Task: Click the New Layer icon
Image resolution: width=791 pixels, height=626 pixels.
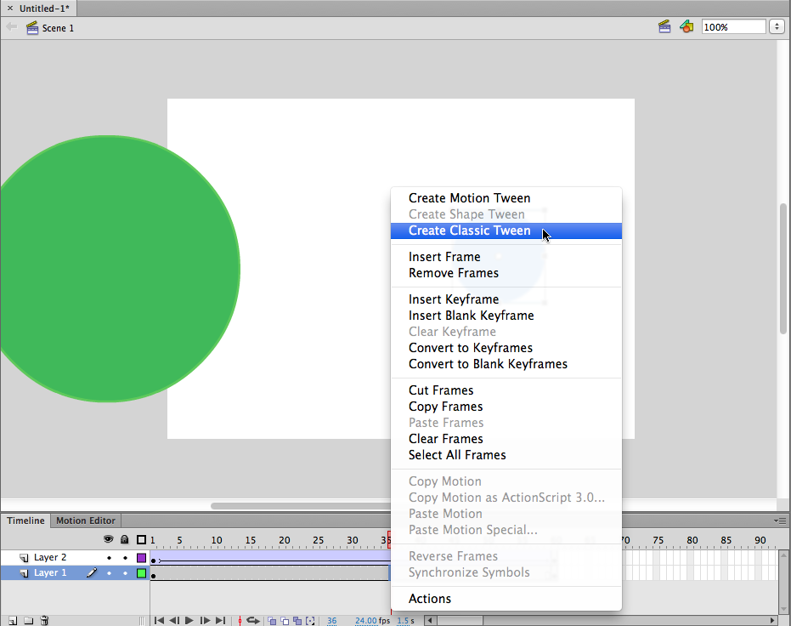Action: [12, 621]
